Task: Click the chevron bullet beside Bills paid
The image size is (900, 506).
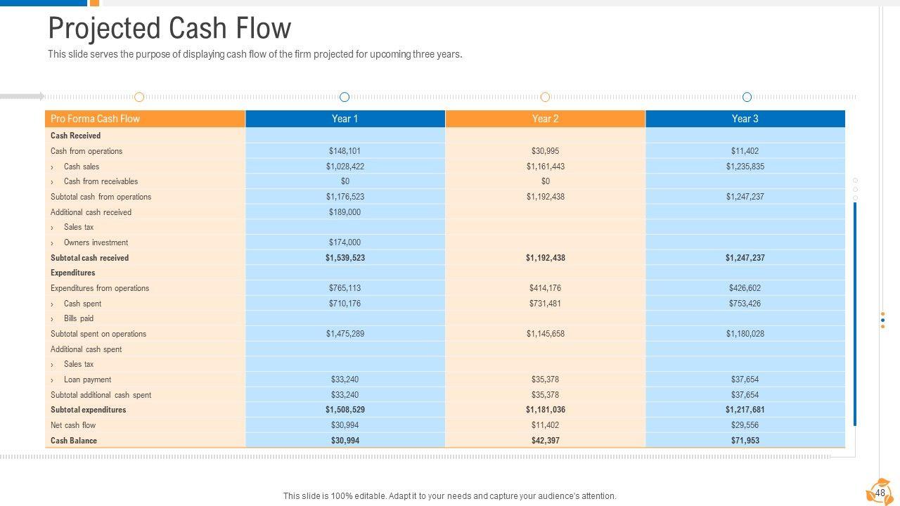Action: point(52,319)
